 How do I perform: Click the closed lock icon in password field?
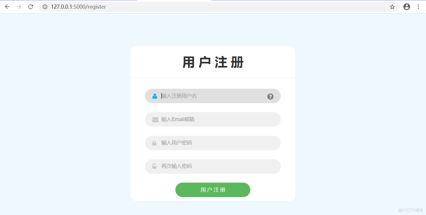pyautogui.click(x=154, y=143)
